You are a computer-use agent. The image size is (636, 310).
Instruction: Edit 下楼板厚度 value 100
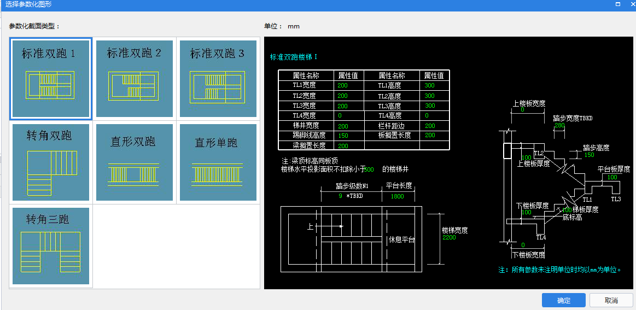point(526,212)
